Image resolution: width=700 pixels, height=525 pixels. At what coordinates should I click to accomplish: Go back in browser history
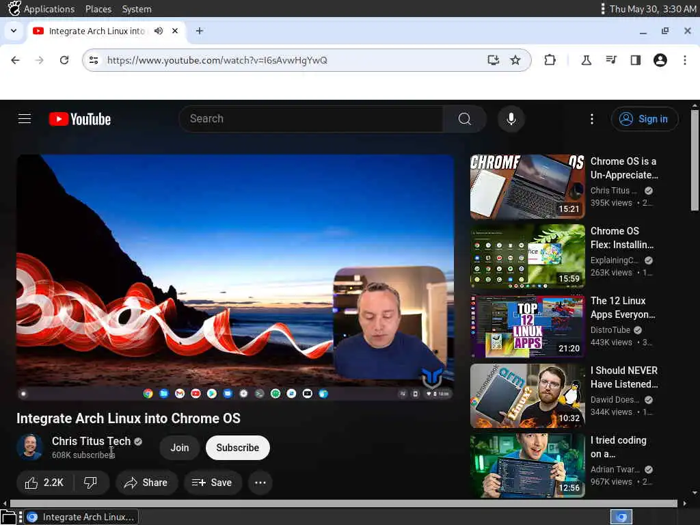[x=16, y=60]
